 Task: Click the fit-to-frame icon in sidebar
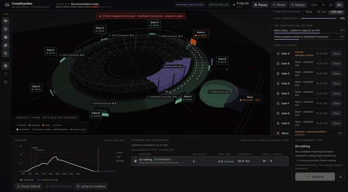pyautogui.click(x=6, y=74)
